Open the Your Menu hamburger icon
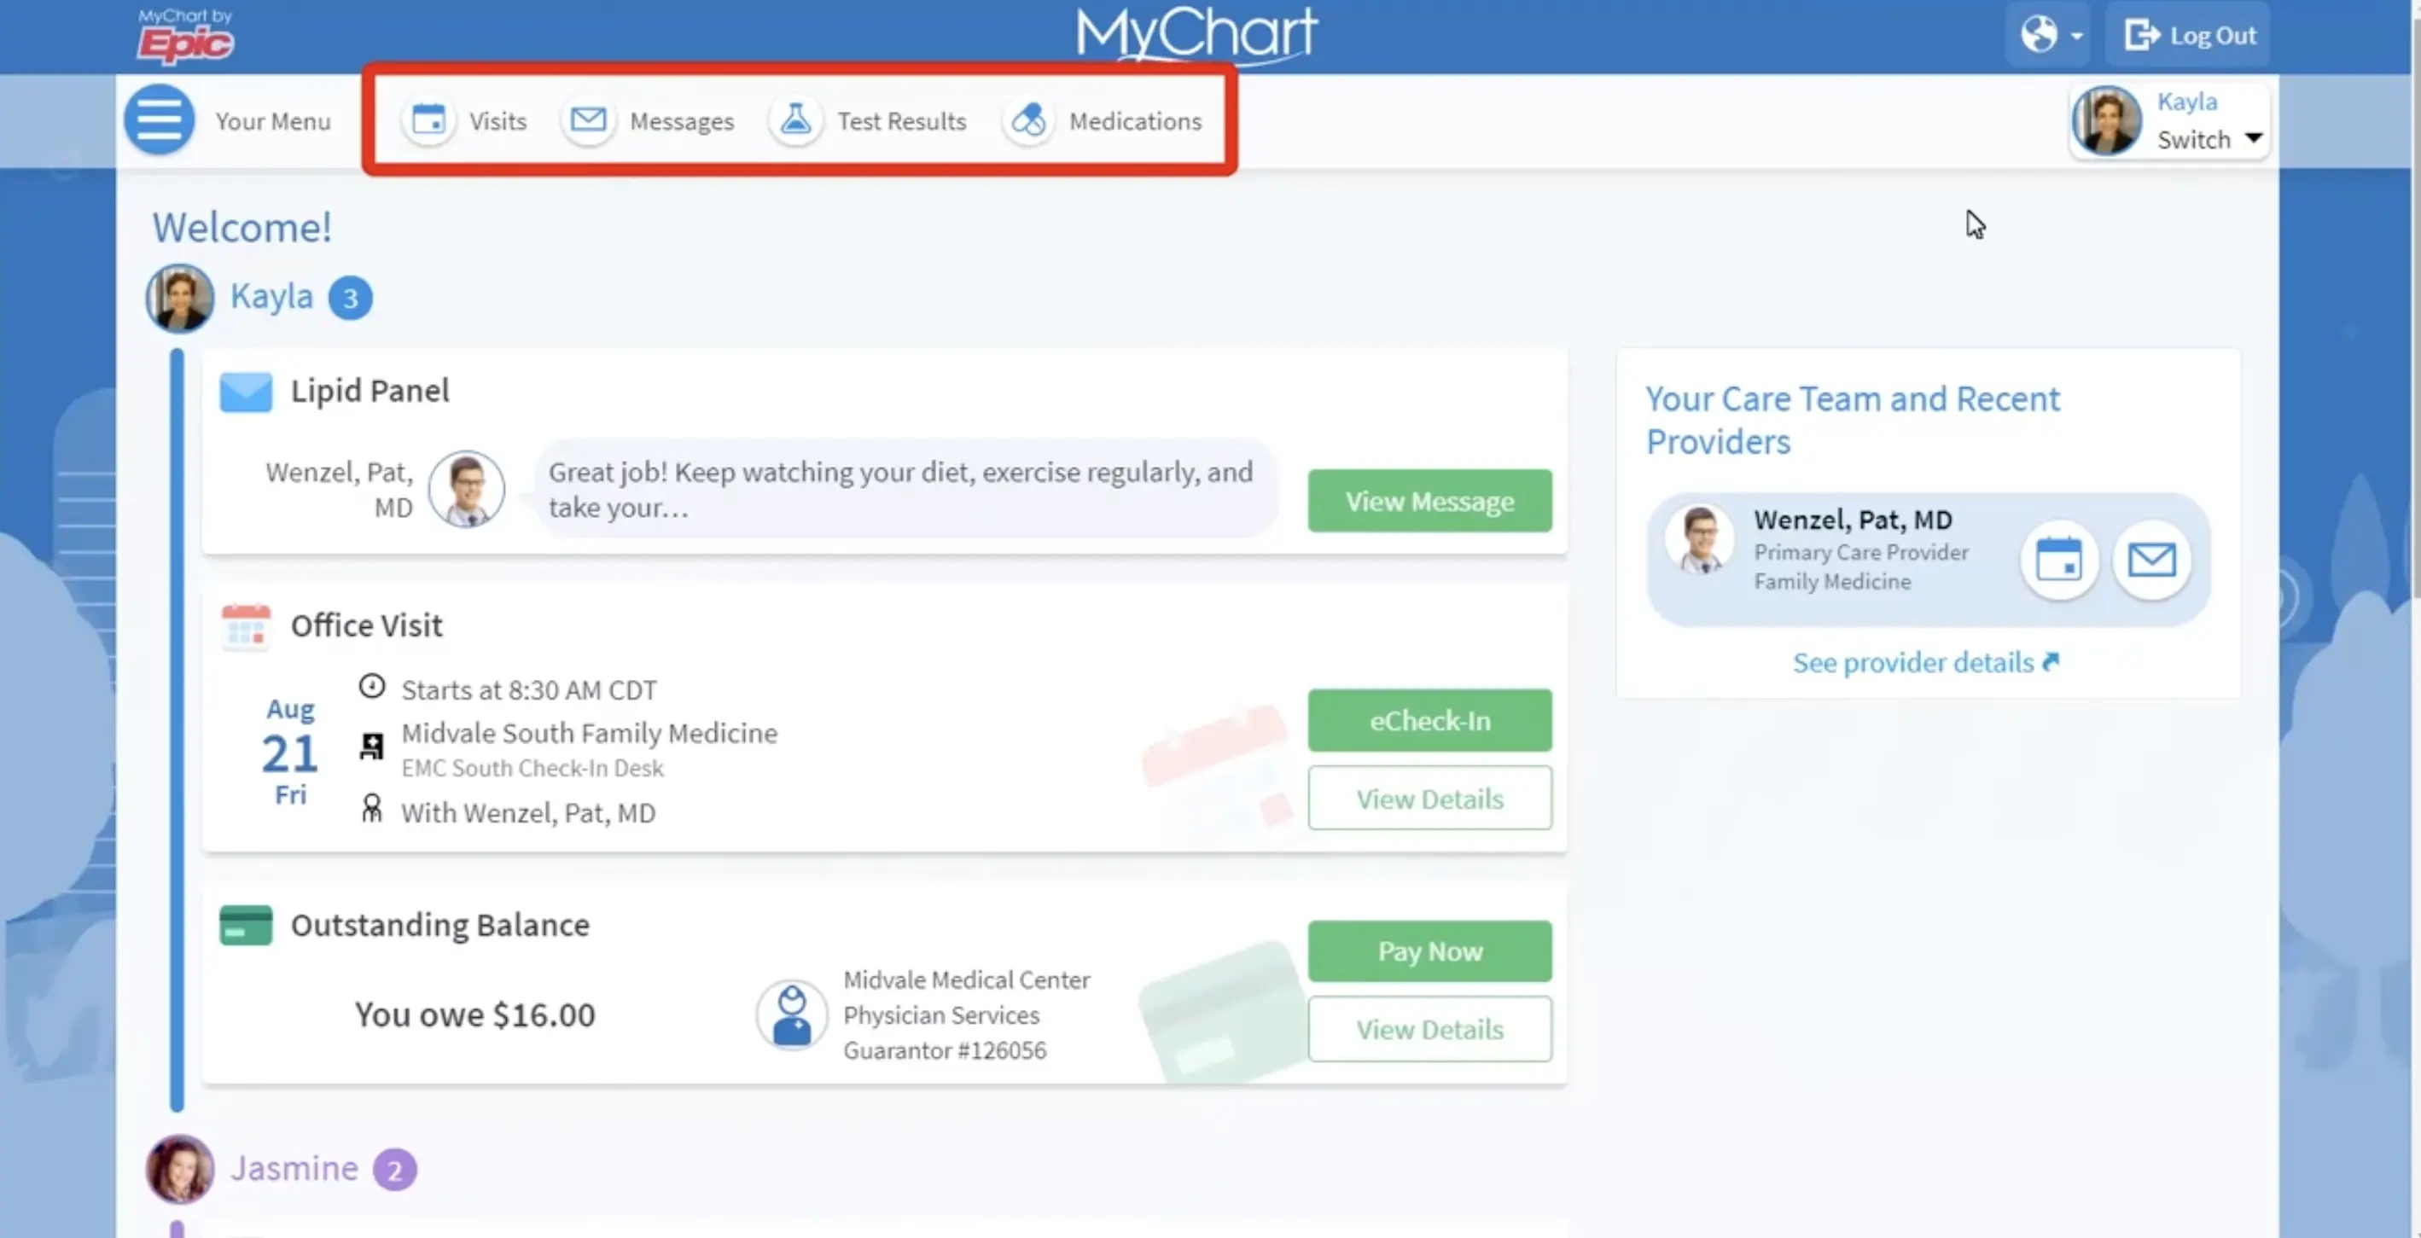 [x=159, y=120]
